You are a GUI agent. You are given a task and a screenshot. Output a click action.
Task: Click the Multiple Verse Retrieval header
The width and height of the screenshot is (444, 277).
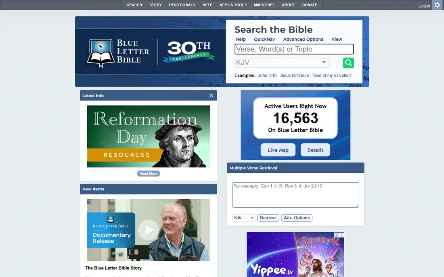click(x=295, y=168)
